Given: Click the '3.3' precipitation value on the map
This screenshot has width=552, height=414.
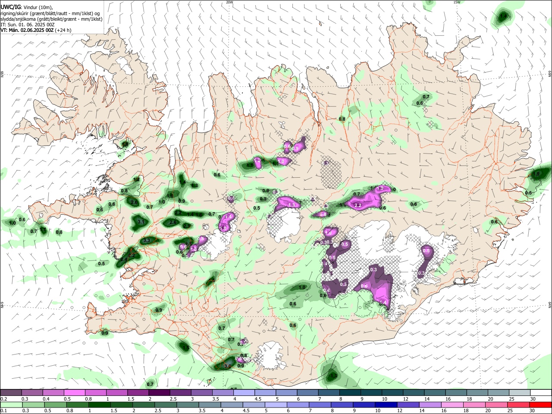Looking at the screenshot, I should pos(146,241).
